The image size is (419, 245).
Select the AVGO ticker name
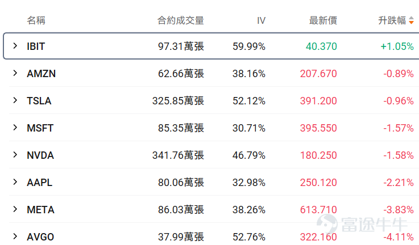click(40, 236)
